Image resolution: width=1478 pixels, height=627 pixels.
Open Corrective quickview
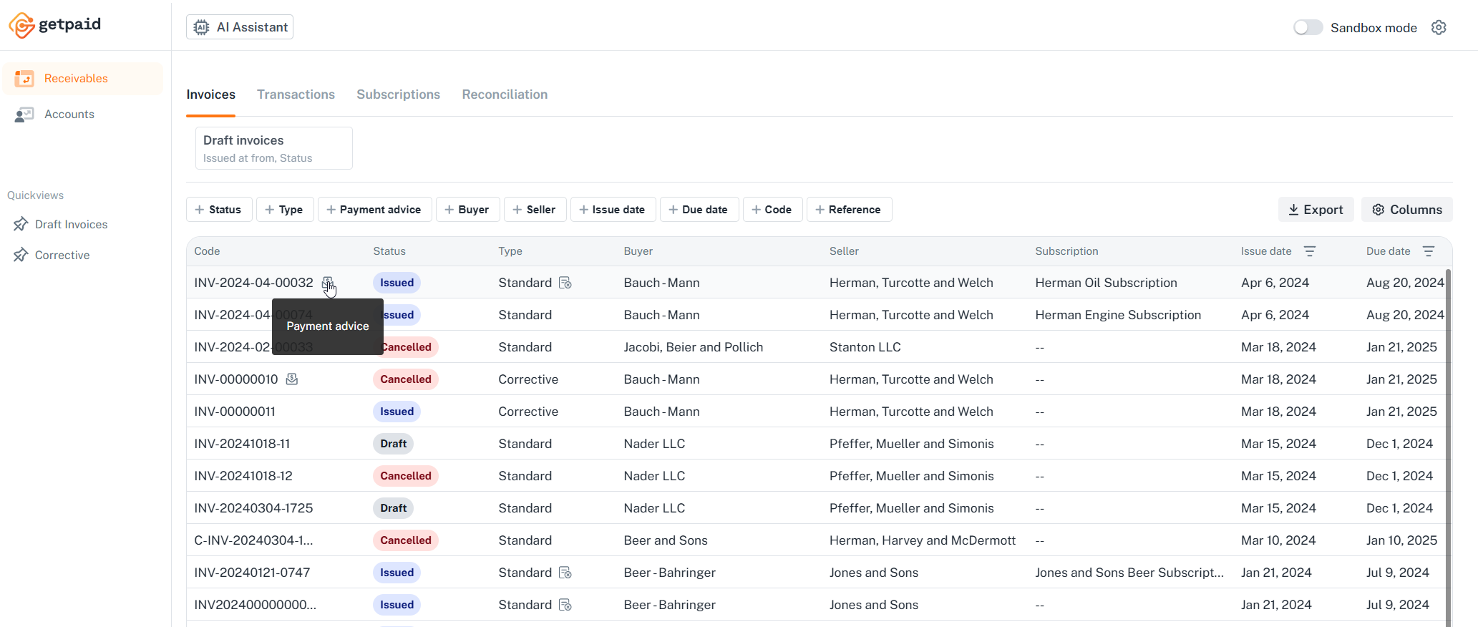pos(62,255)
